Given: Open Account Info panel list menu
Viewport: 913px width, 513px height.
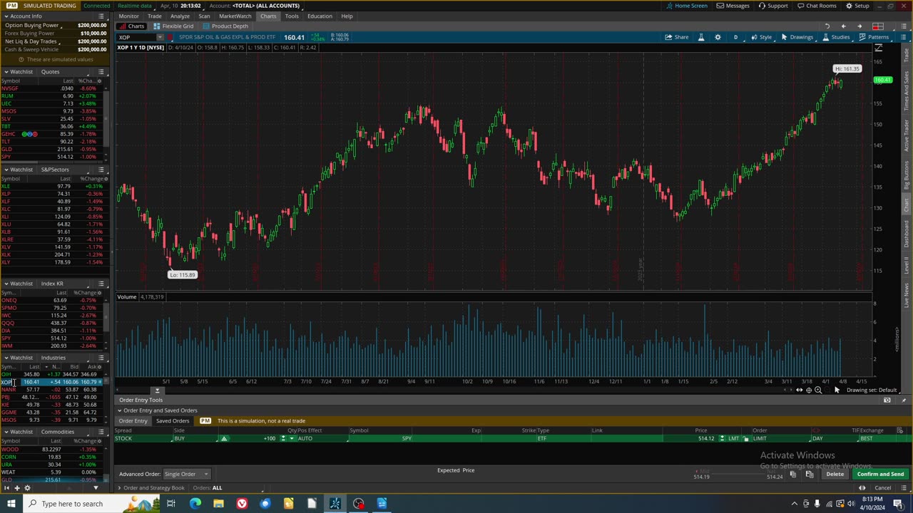Looking at the screenshot, I should click(101, 16).
